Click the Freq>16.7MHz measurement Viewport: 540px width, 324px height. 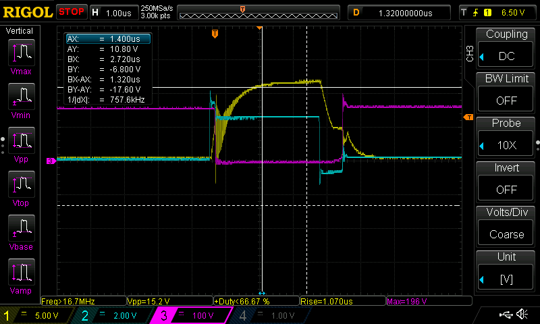coord(84,301)
